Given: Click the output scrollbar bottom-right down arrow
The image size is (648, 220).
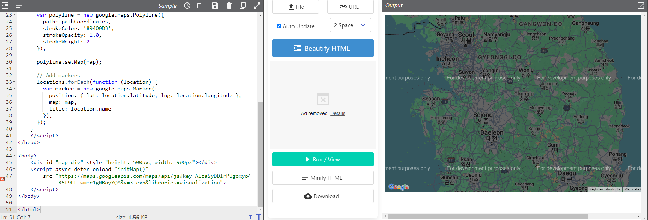Looking at the screenshot, I should point(644,218).
